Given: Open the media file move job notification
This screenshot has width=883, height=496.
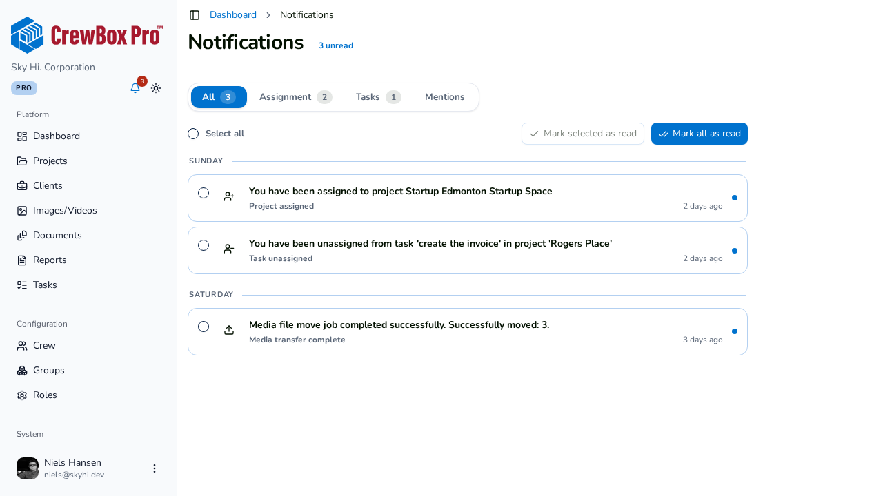Looking at the screenshot, I should (468, 332).
